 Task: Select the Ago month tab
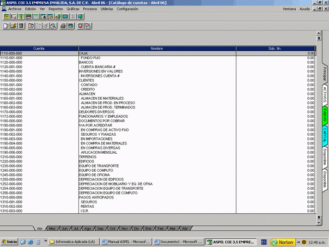click(x=88, y=228)
